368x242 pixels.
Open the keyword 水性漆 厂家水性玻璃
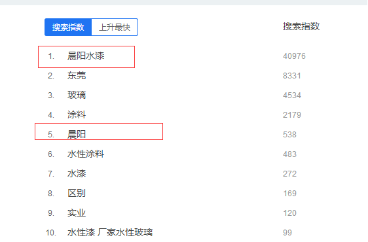110,233
